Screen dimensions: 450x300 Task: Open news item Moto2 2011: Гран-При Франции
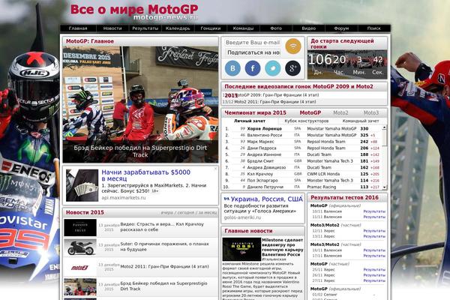click(164, 266)
